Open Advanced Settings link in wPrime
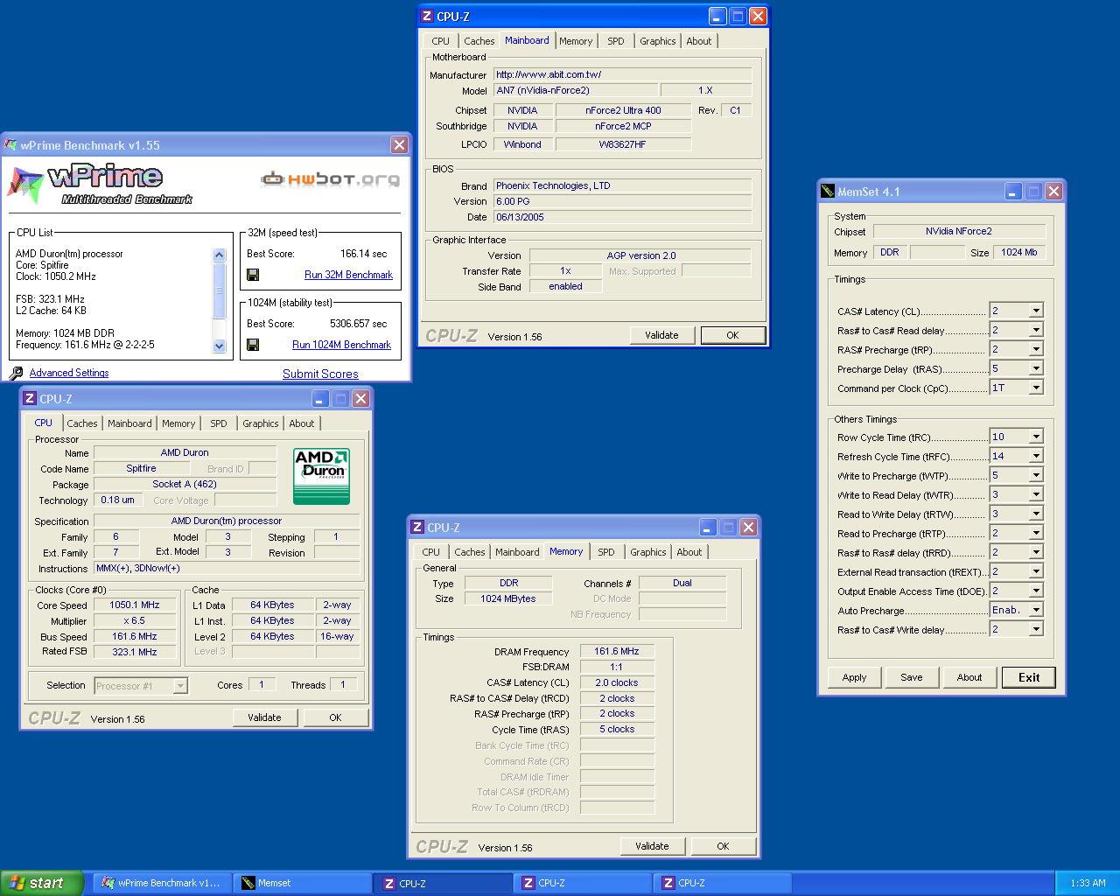This screenshot has height=896, width=1120. 69,373
